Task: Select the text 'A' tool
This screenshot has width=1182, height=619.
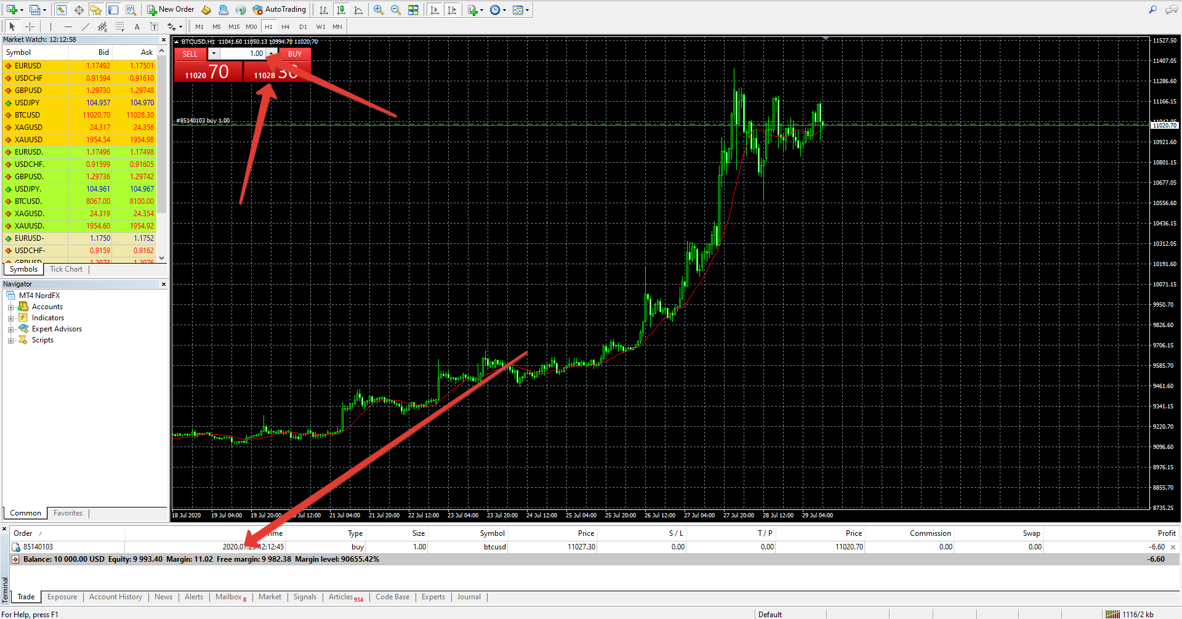Action: (x=137, y=26)
